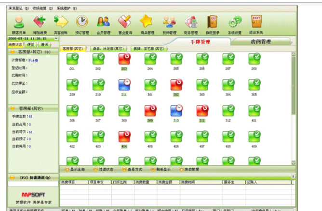
Task: Collapse the 客房部(其它) 310 details panel
Action: click(x=13, y=52)
